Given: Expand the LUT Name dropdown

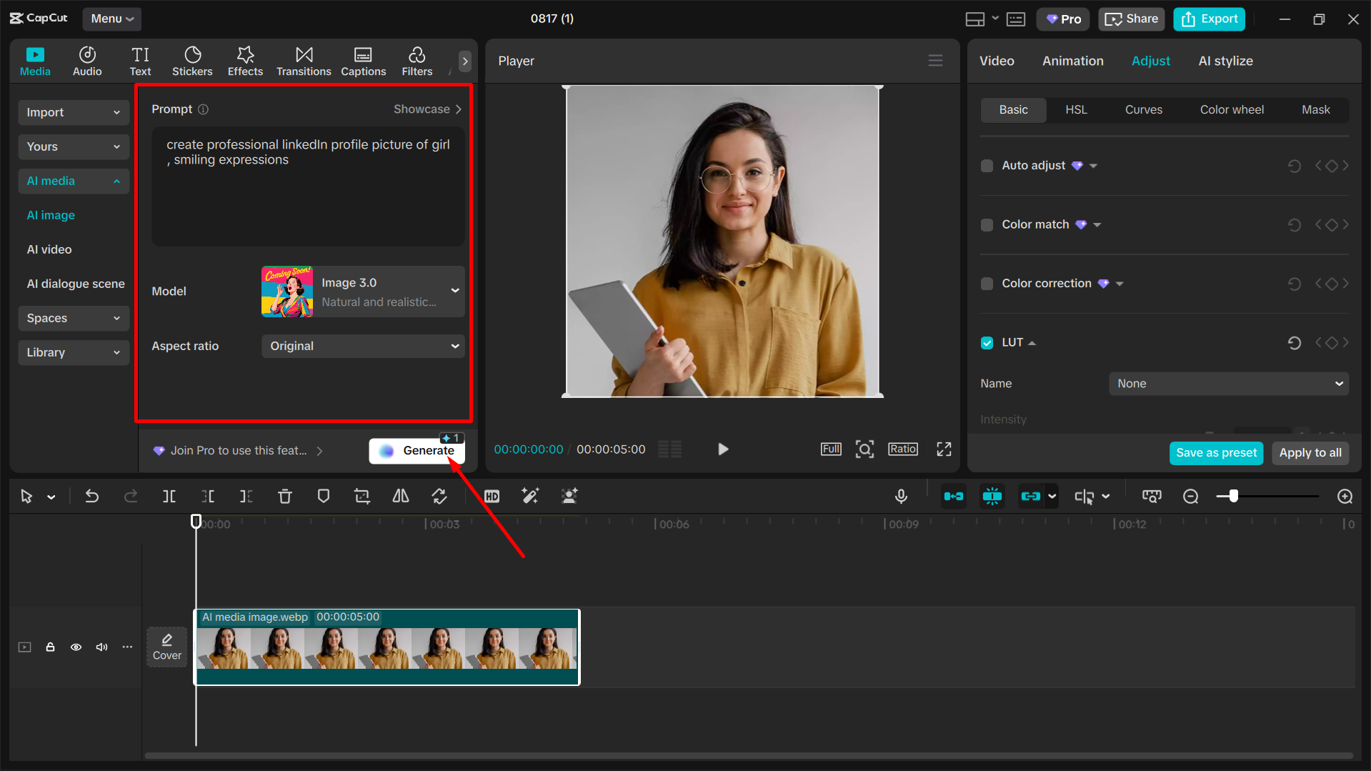Looking at the screenshot, I should [1228, 384].
